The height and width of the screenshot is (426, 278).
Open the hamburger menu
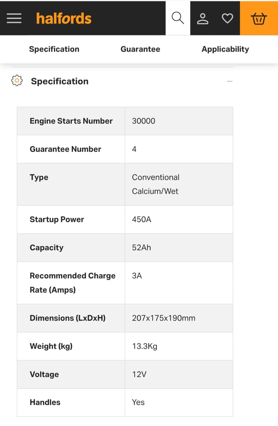(x=14, y=18)
